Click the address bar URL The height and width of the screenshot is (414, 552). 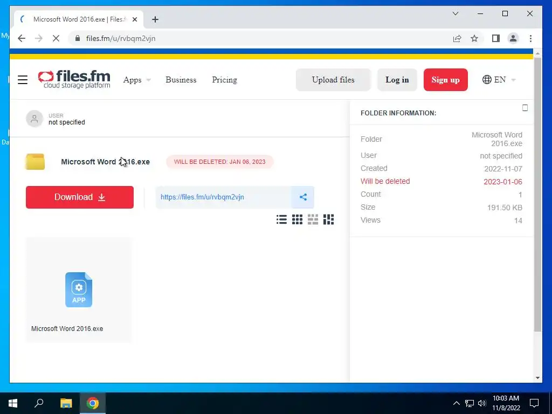click(121, 38)
